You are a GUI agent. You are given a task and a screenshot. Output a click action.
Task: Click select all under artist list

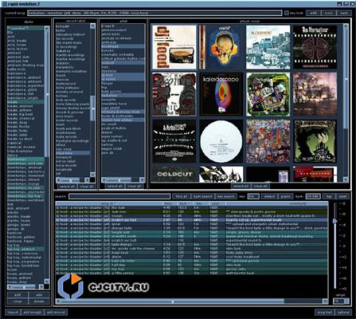[115, 186]
